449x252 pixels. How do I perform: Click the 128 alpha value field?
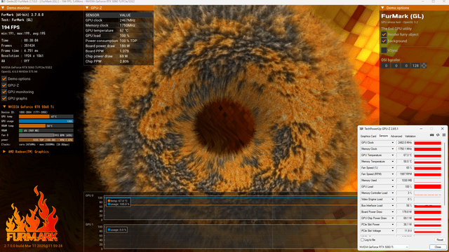pyautogui.click(x=415, y=66)
